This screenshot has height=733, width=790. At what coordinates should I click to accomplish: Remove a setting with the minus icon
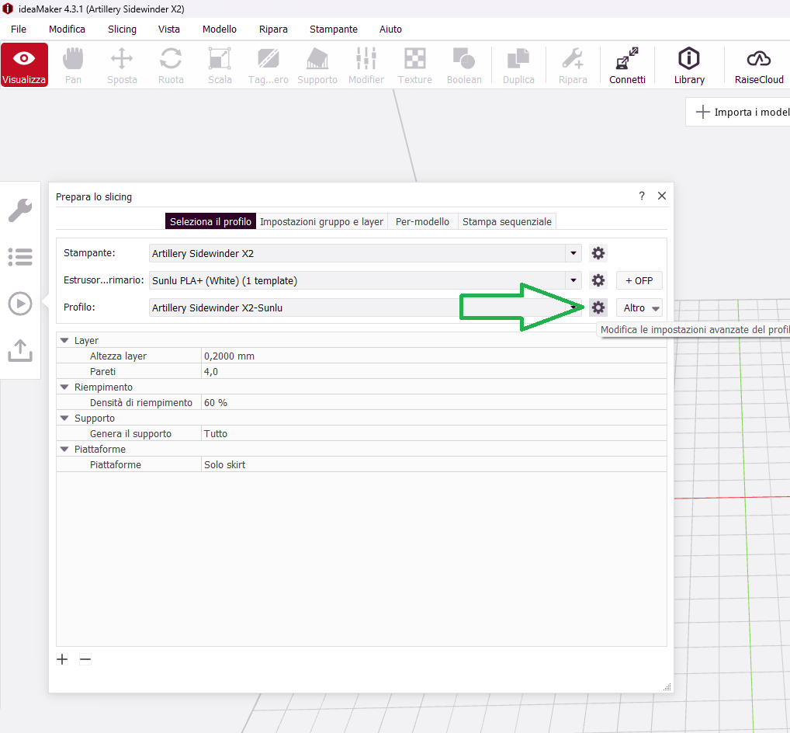coord(85,659)
